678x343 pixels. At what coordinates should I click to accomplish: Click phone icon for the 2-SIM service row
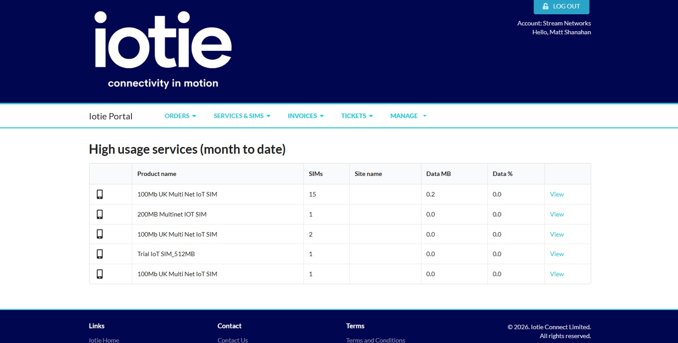tap(100, 234)
